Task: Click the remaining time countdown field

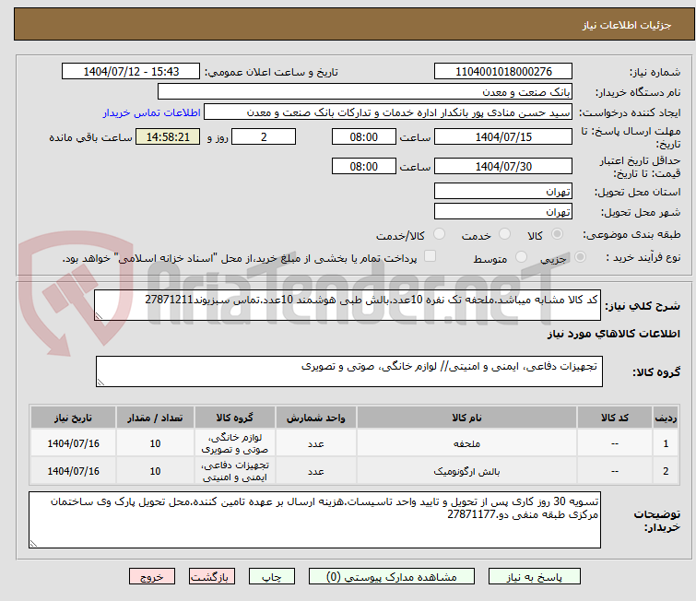Action: click(167, 137)
